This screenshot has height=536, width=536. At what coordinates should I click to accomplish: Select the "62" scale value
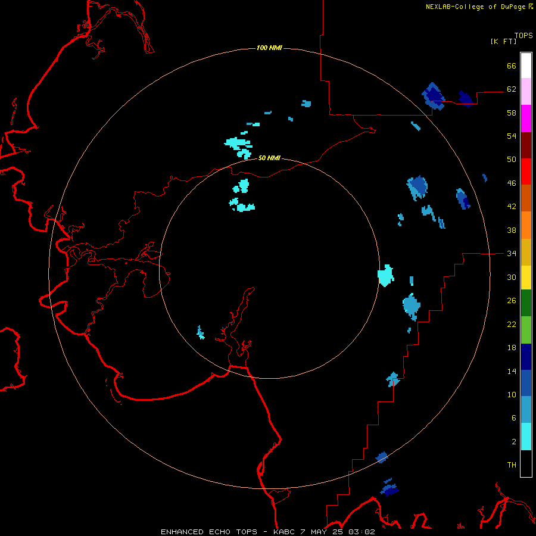click(x=512, y=89)
